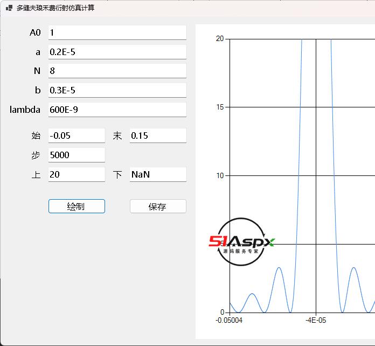Click the 上 upper limit field
This screenshot has height=346, width=375.
coord(77,174)
